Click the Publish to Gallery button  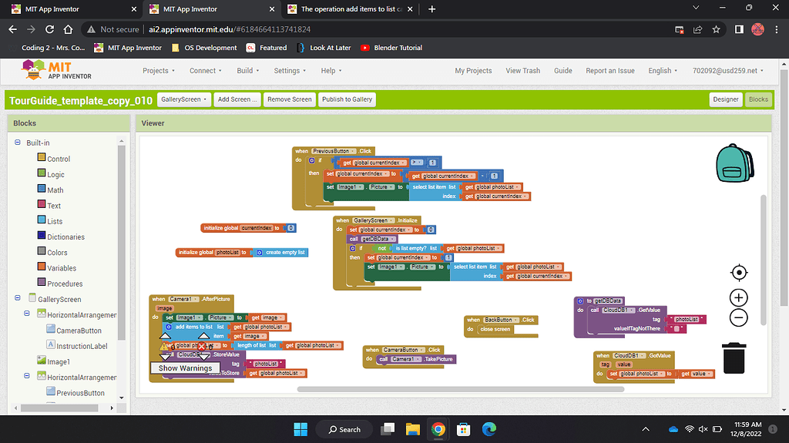click(x=347, y=99)
